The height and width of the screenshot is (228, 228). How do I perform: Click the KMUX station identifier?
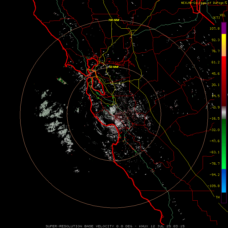click(x=144, y=226)
